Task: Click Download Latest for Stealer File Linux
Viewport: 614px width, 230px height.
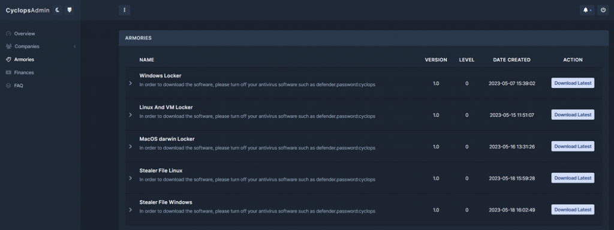Action: (573, 178)
